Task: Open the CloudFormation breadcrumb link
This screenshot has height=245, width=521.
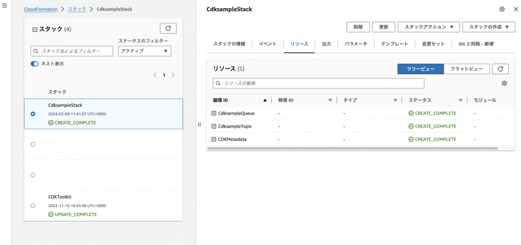Action: pyautogui.click(x=40, y=10)
